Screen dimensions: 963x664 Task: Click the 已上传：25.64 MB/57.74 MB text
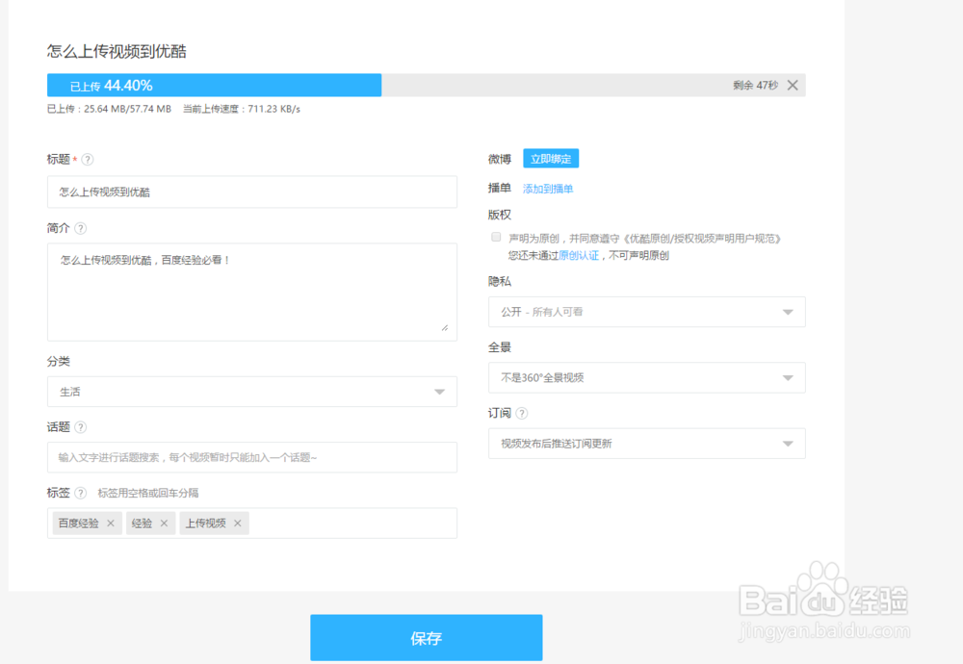coord(110,110)
